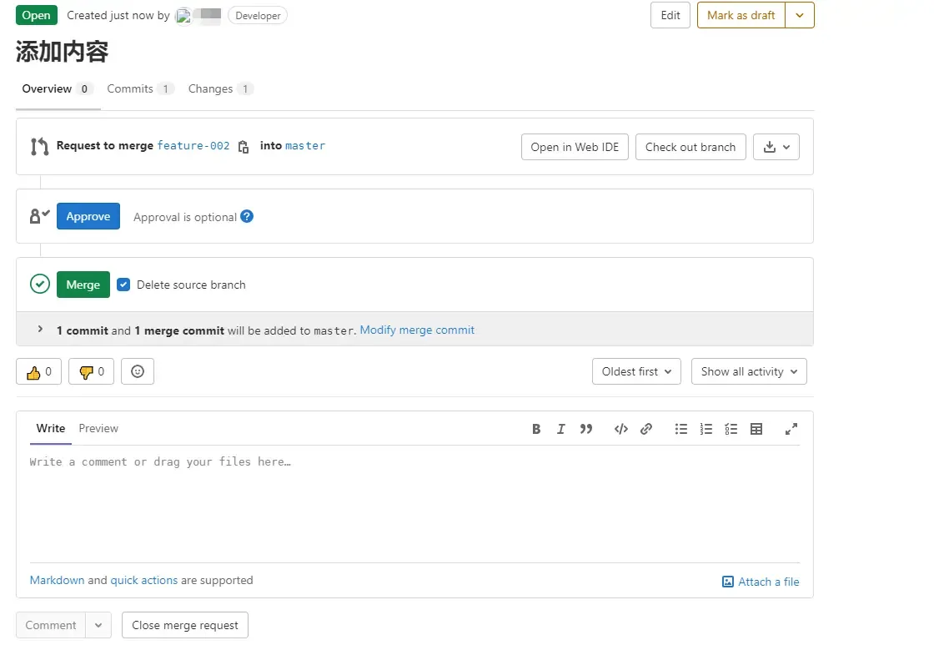Screen dimensions: 949x645
Task: Add a task list to comment
Action: 731,429
